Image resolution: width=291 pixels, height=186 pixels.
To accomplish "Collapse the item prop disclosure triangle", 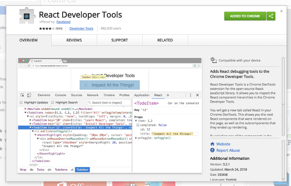I will coord(136,120).
